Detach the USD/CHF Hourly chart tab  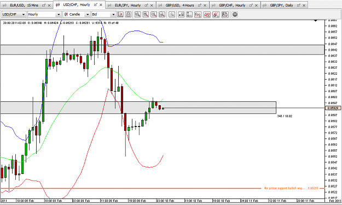click(x=96, y=4)
